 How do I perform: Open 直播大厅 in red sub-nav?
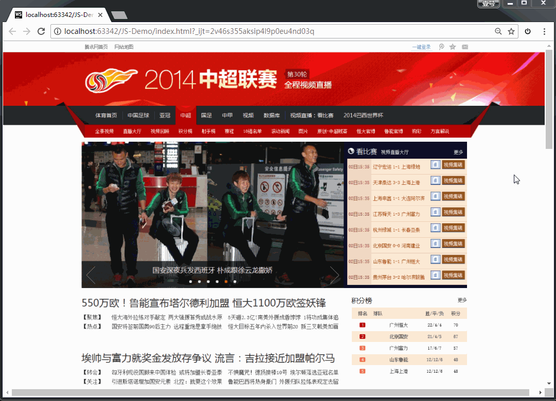point(132,131)
